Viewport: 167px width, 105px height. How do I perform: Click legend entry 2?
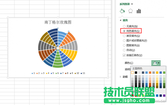click(38, 73)
